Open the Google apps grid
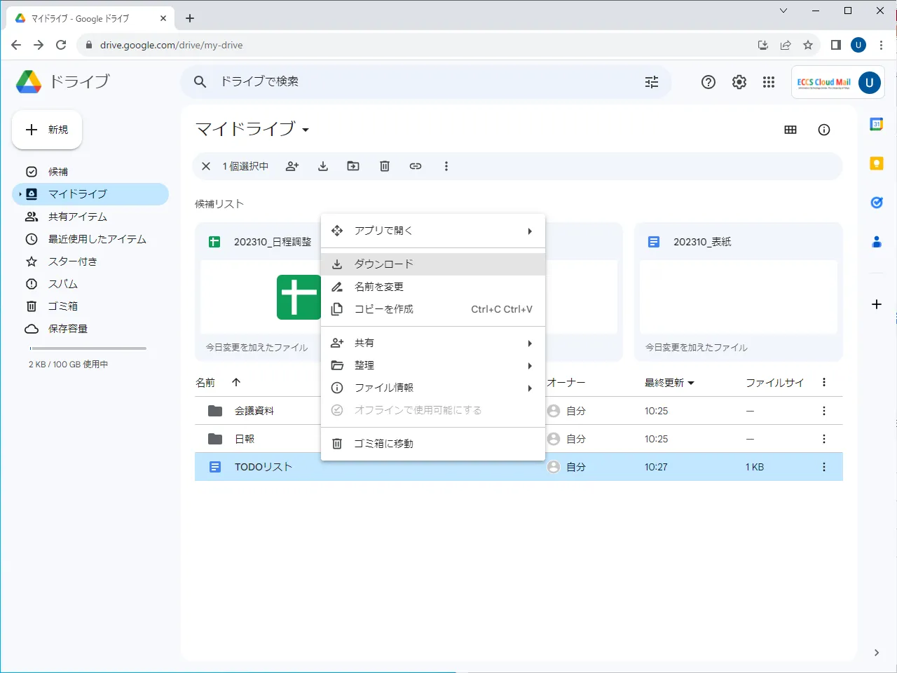897x673 pixels. coord(769,82)
